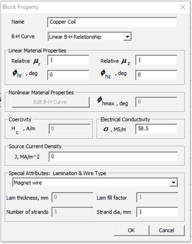Viewport: 192px width, 244px height.
Task: Click the Source Current Density J field
Action: 113,157
